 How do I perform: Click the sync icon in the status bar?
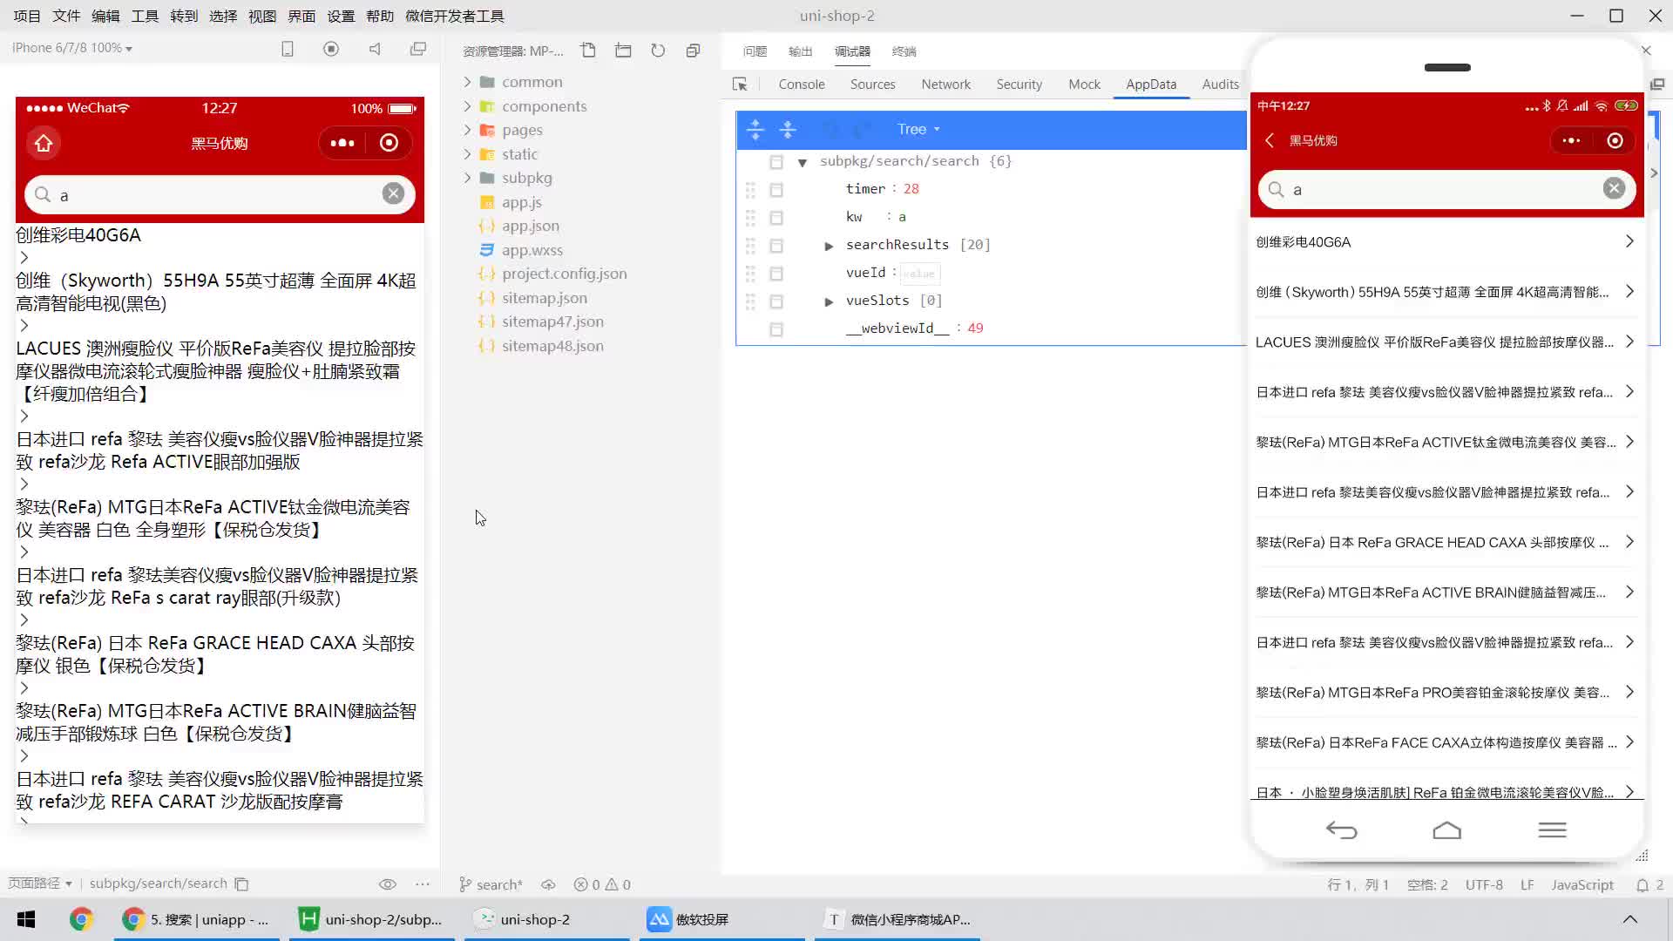548,884
